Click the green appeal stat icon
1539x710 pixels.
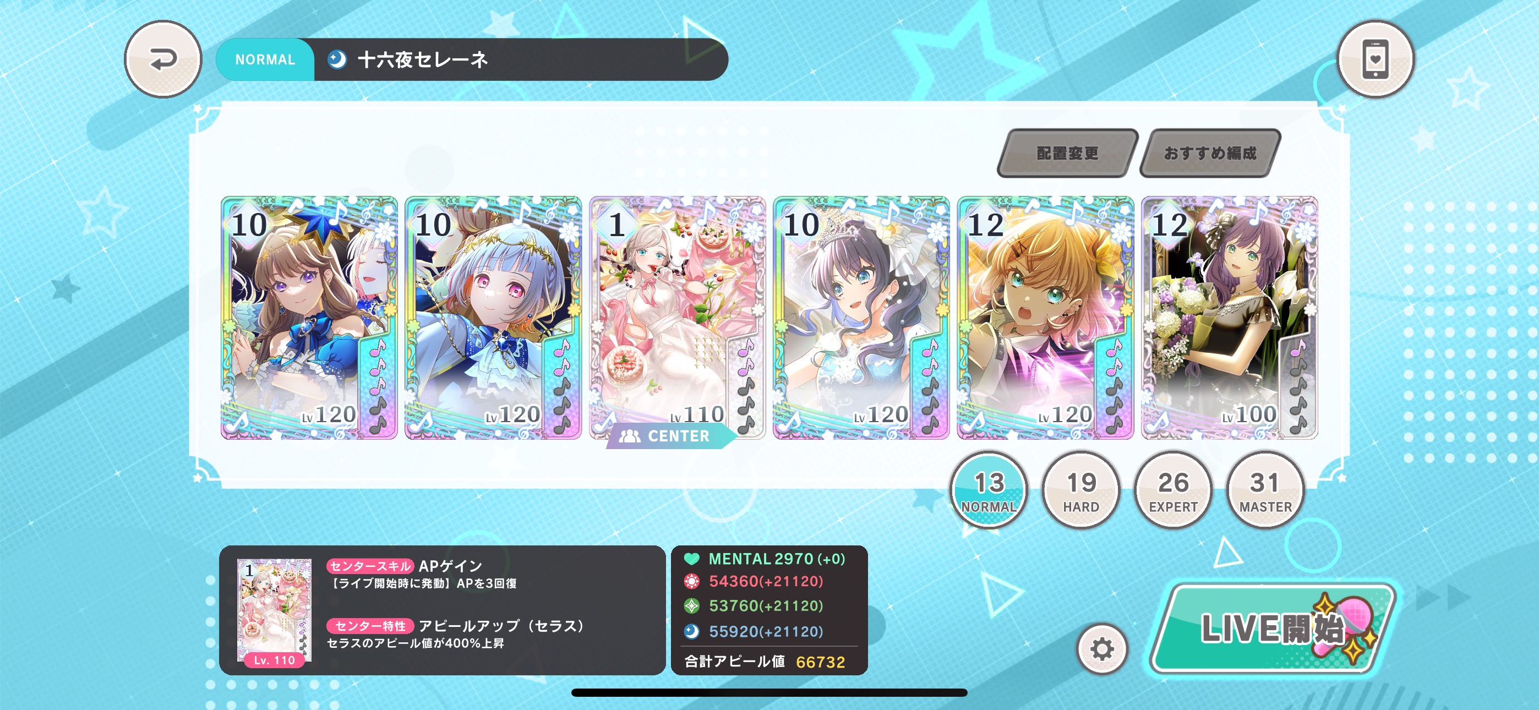tap(691, 605)
